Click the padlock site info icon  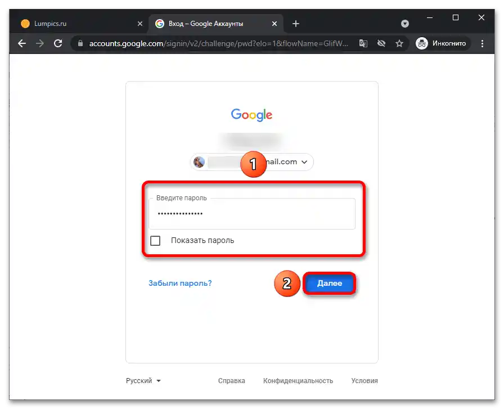click(80, 43)
